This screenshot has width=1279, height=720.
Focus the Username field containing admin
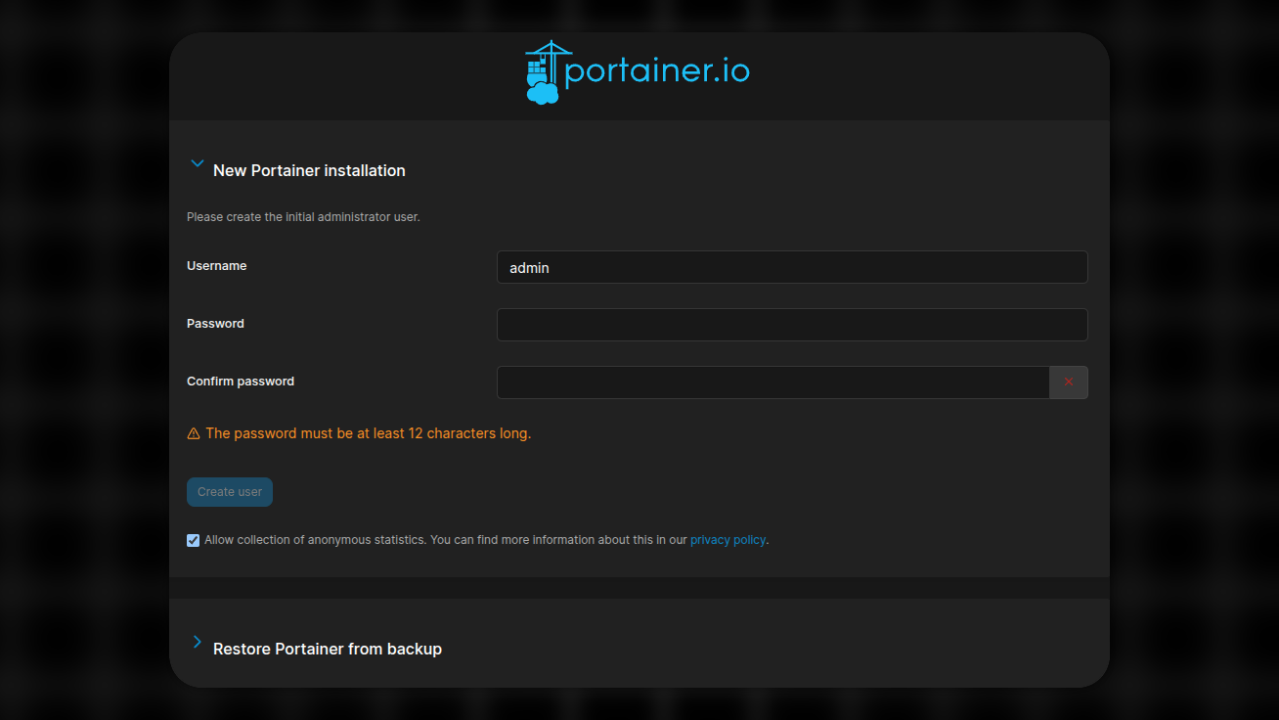(792, 267)
